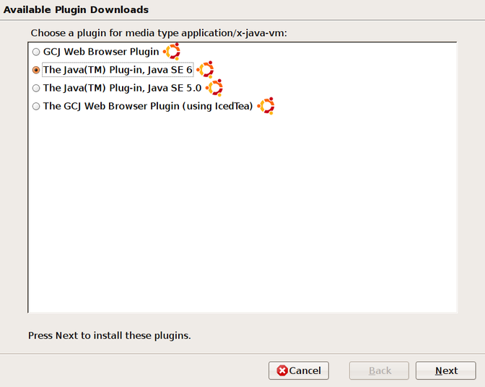Click the red X icon on Cancel
Image resolution: width=485 pixels, height=387 pixels.
click(282, 370)
